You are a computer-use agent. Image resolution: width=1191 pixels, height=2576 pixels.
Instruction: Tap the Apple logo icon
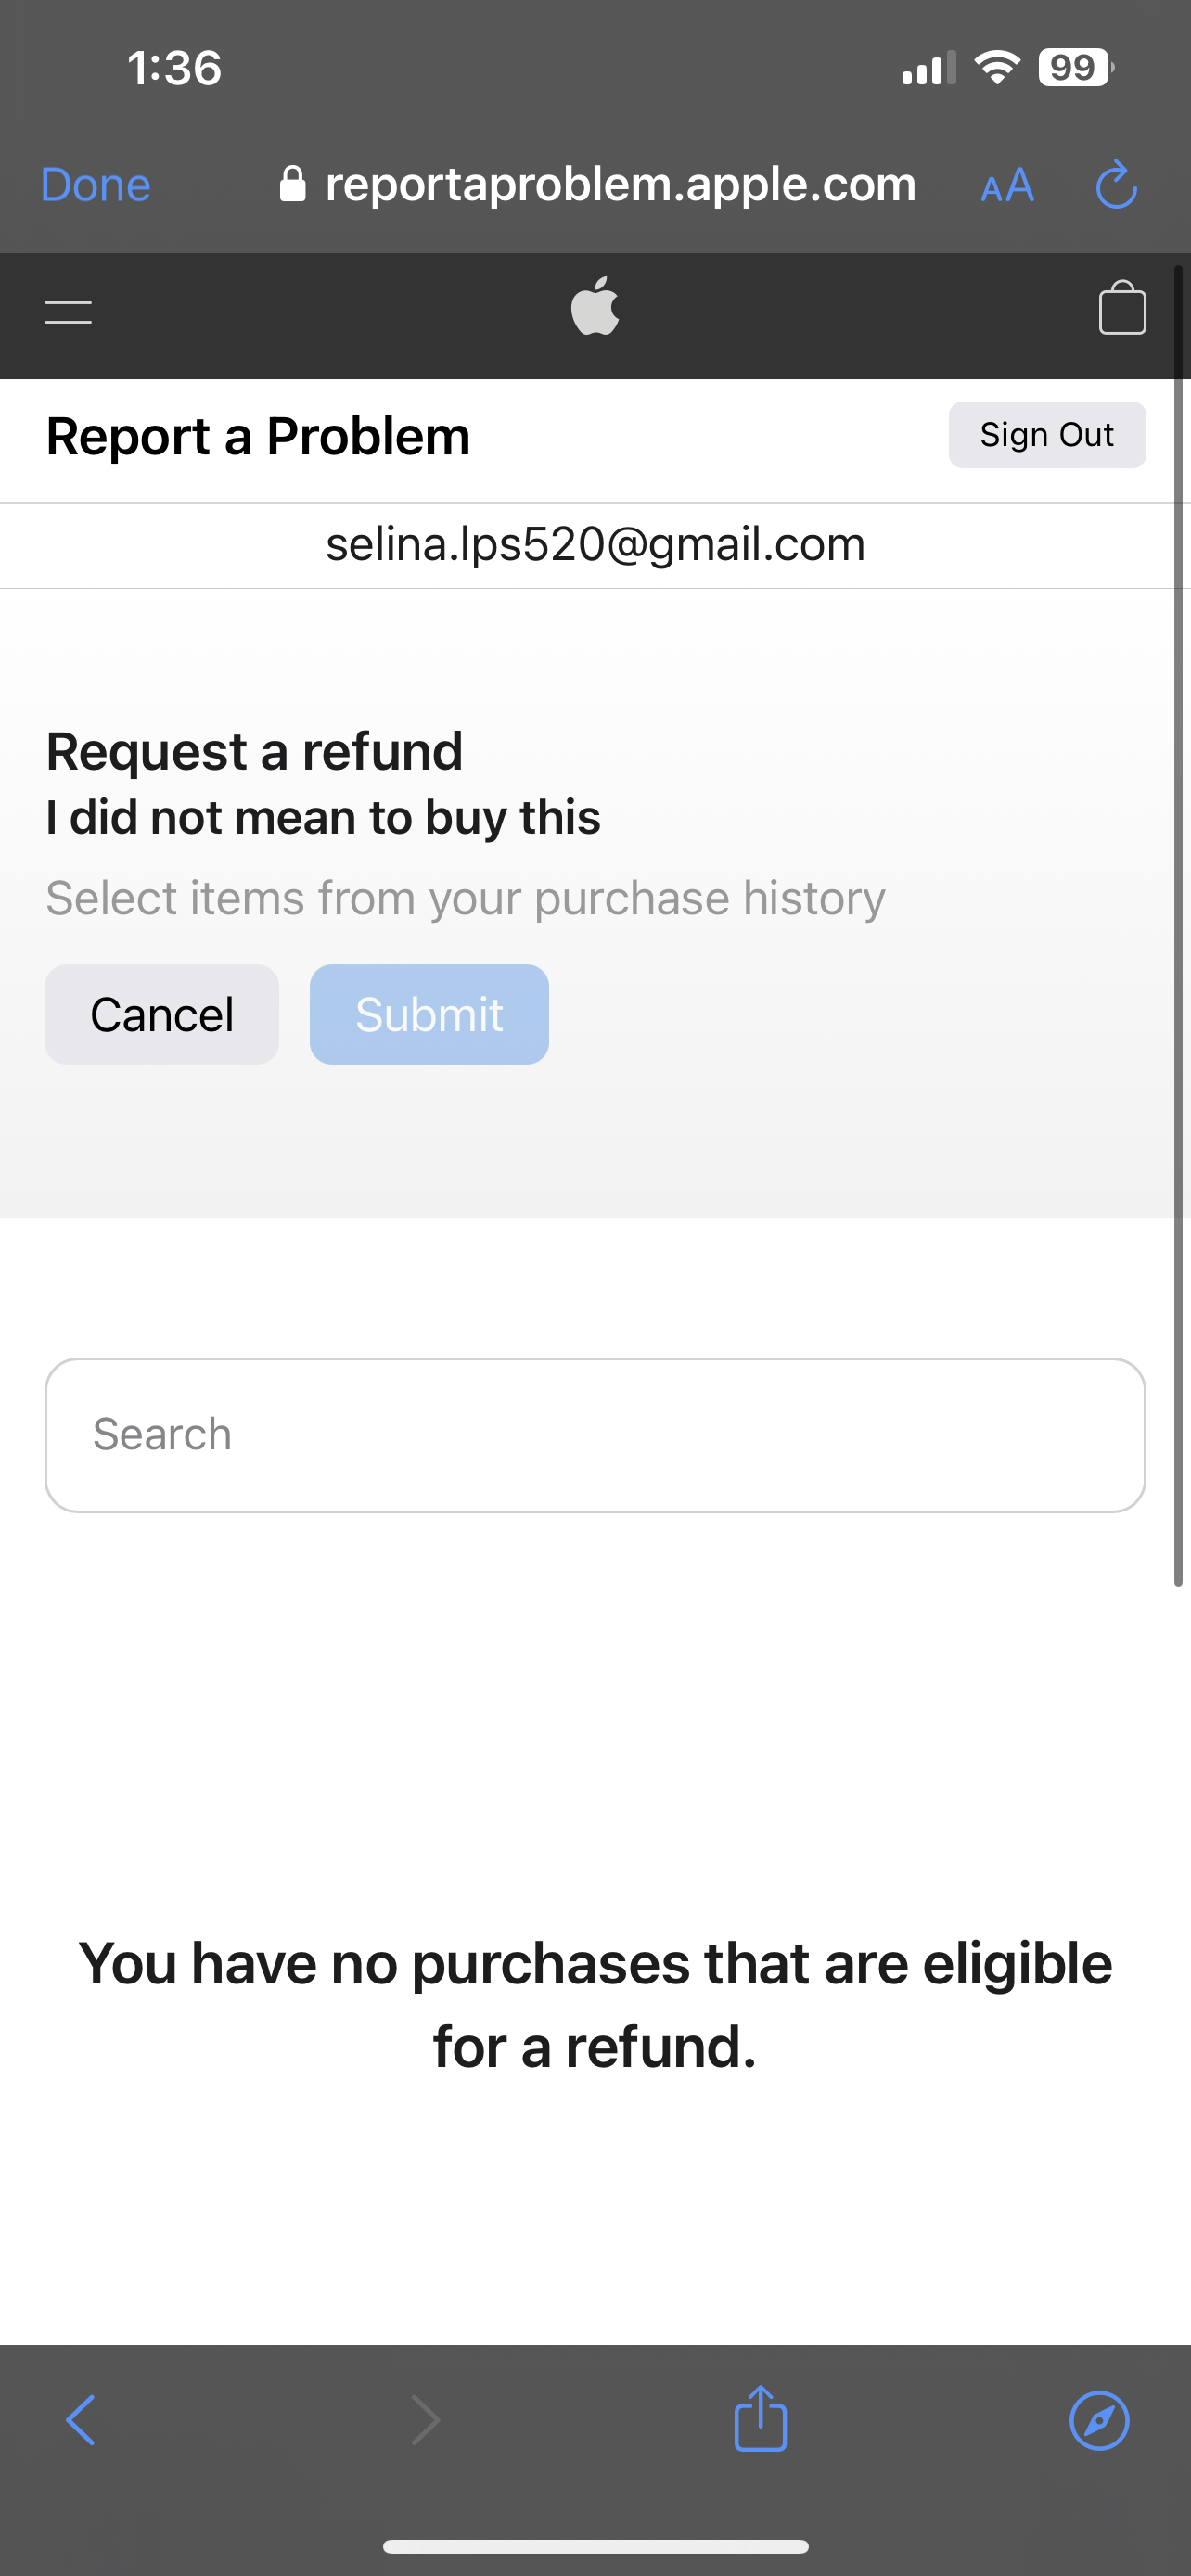pos(595,306)
